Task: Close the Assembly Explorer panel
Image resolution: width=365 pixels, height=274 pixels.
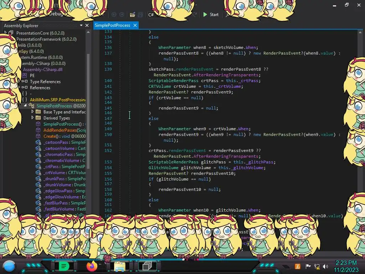Action: pyautogui.click(x=87, y=25)
